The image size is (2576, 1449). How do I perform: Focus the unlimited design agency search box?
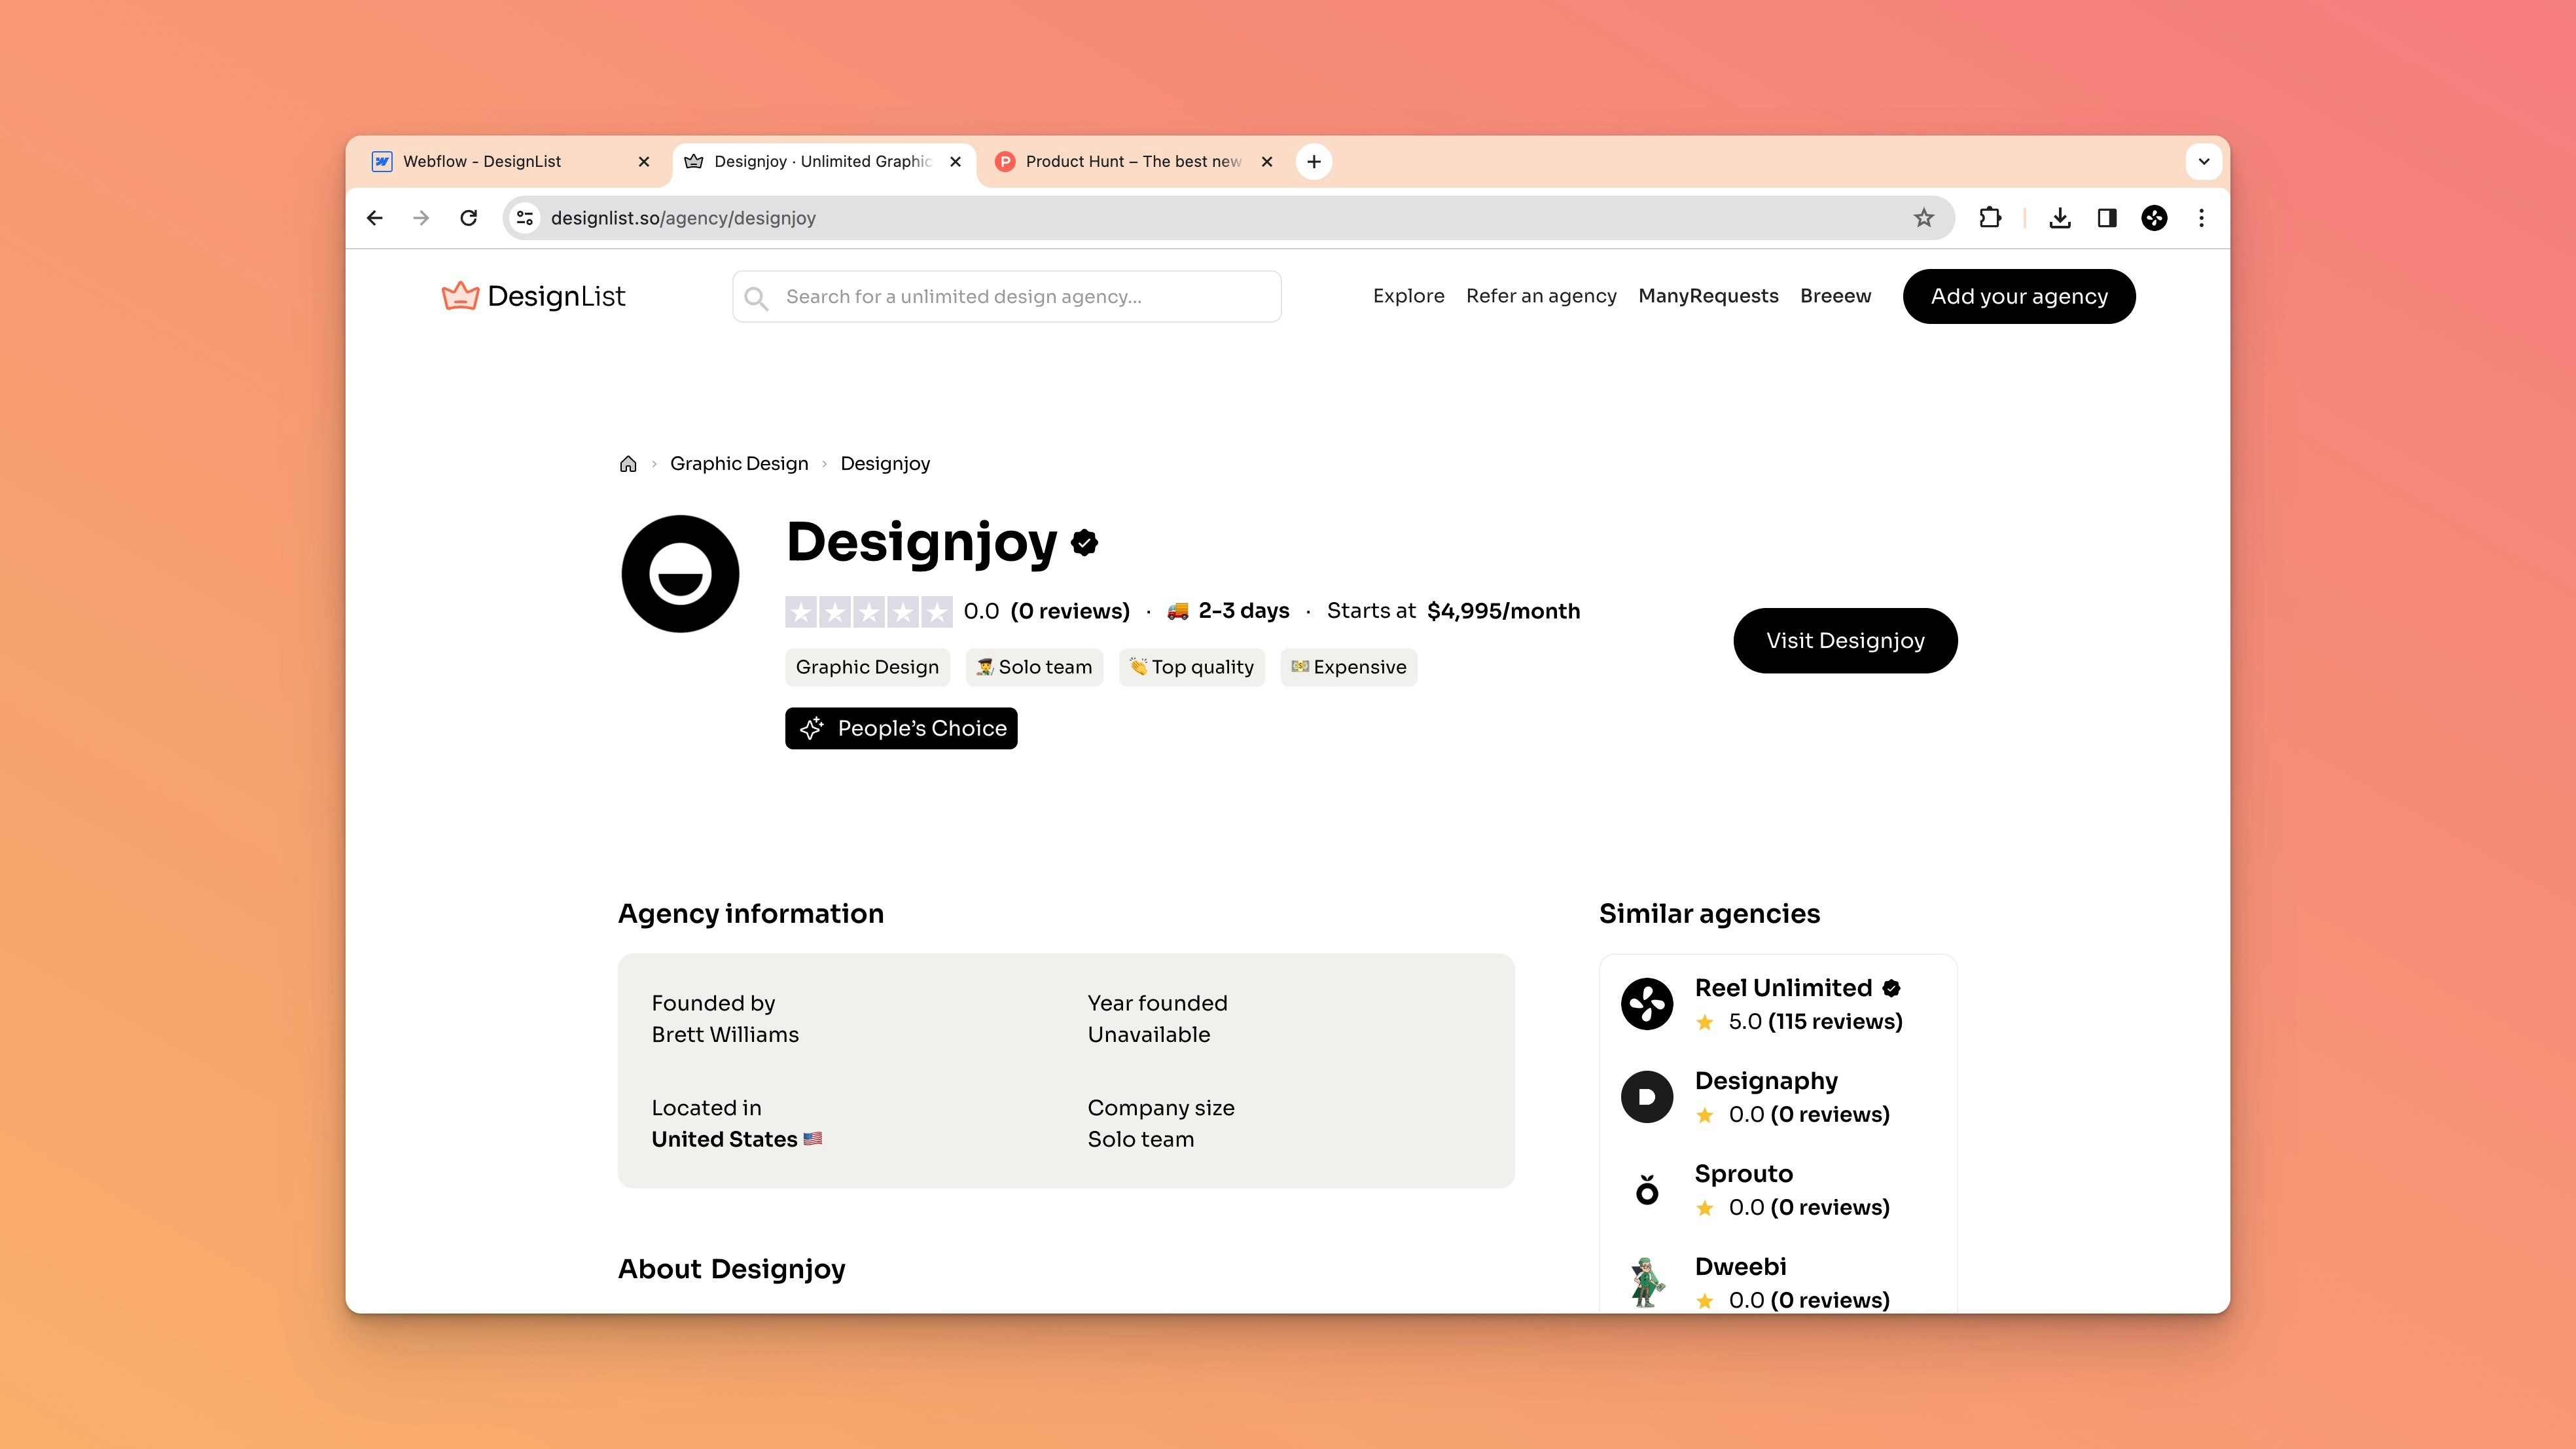1006,297
